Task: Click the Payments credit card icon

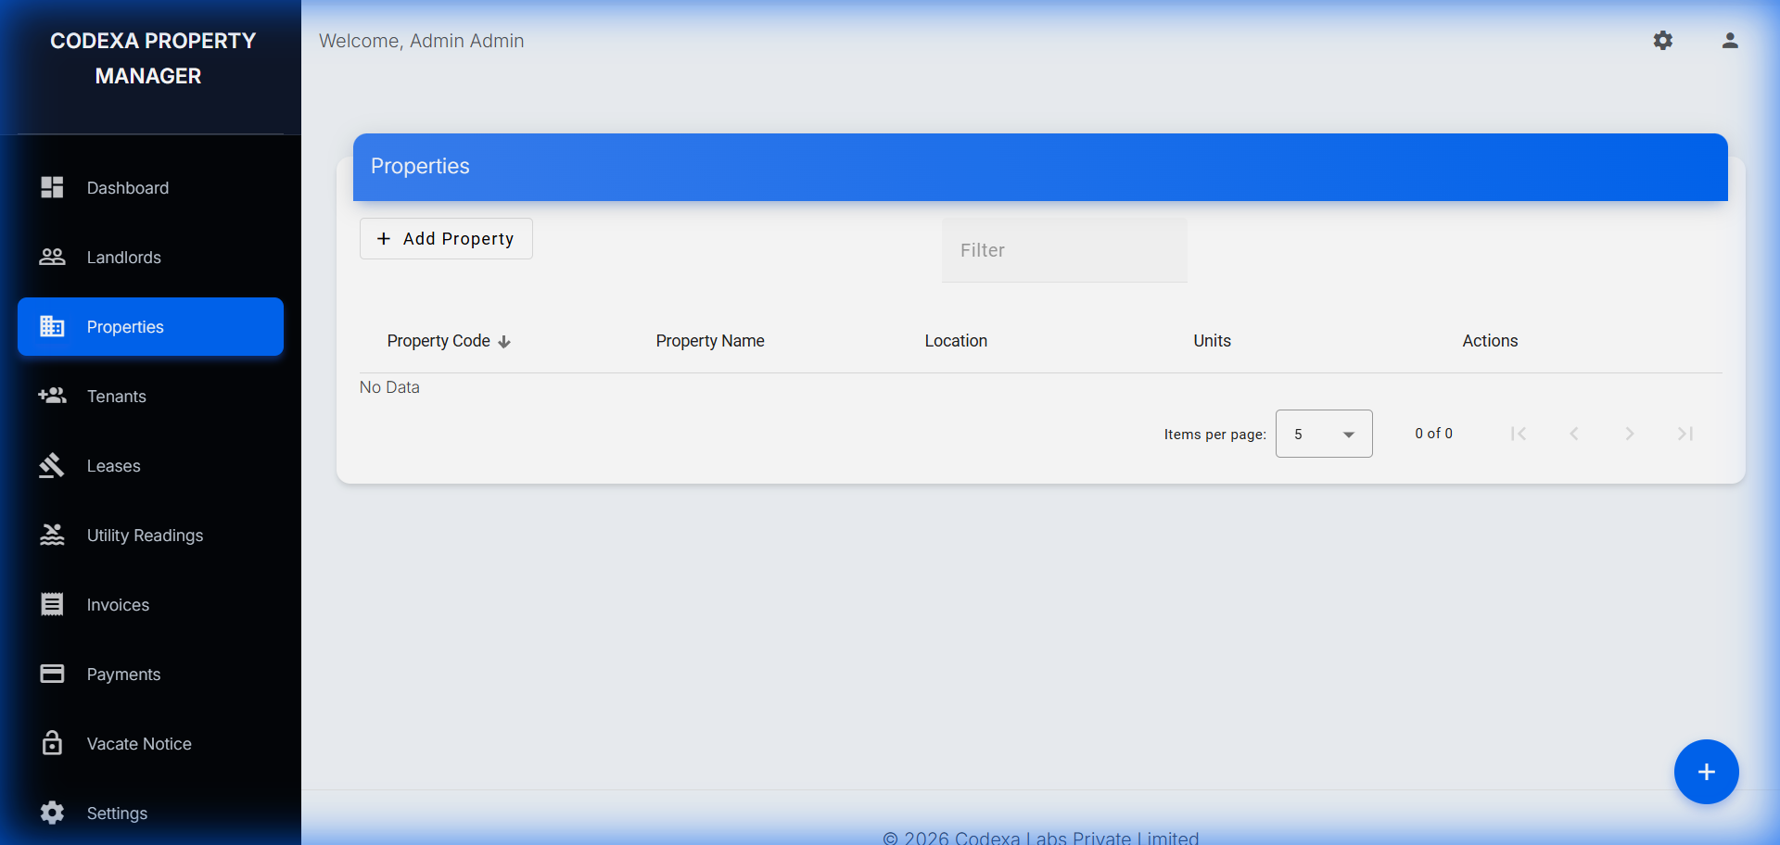Action: coord(52,674)
